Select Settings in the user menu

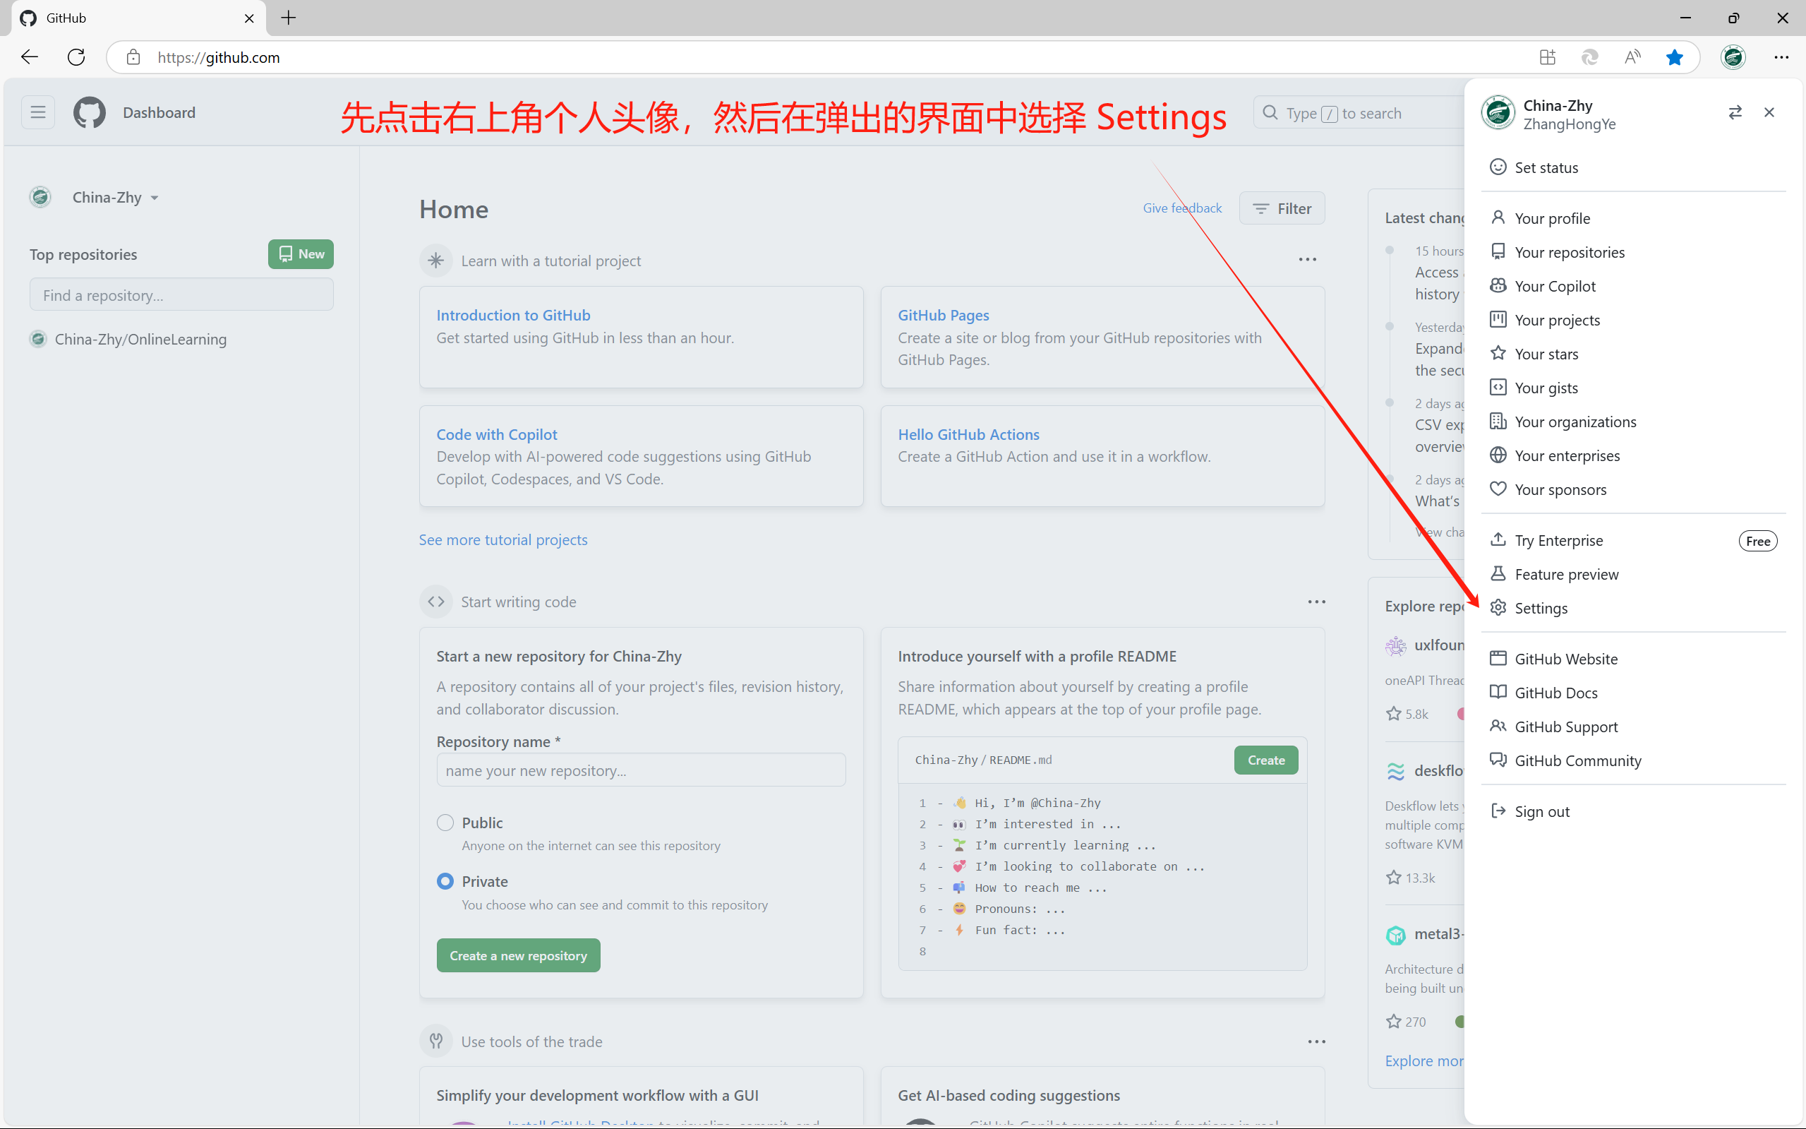(x=1634, y=608)
